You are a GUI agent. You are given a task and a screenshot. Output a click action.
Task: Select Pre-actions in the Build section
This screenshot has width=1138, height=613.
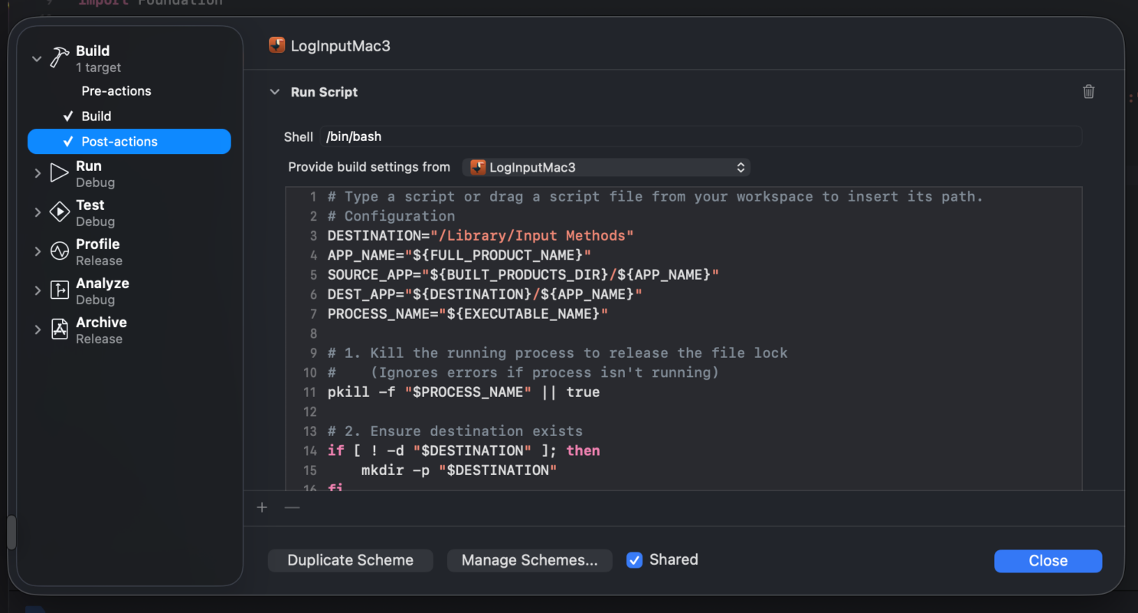(116, 91)
